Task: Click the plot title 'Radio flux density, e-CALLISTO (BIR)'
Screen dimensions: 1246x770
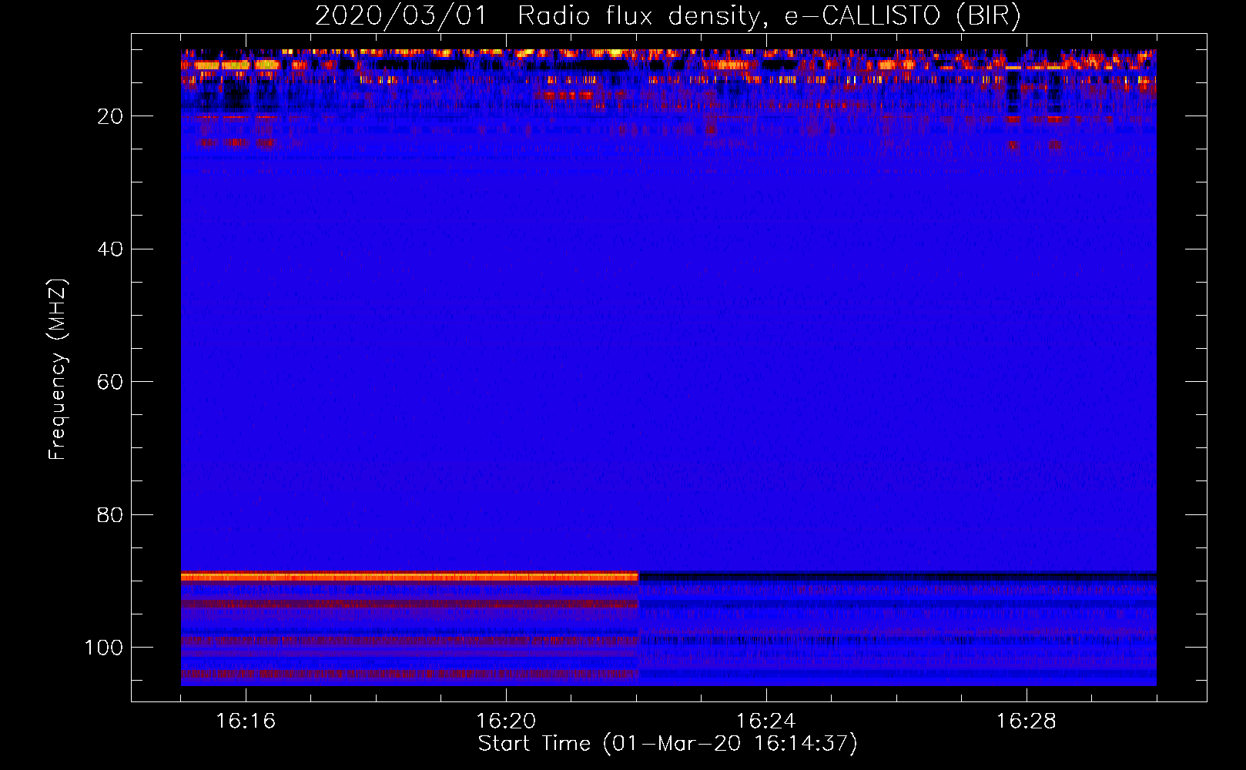Action: tap(769, 16)
